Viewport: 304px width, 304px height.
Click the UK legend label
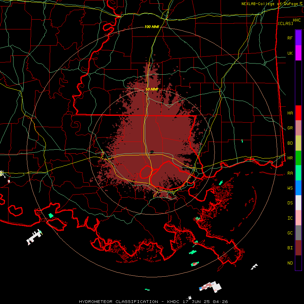click(290, 53)
